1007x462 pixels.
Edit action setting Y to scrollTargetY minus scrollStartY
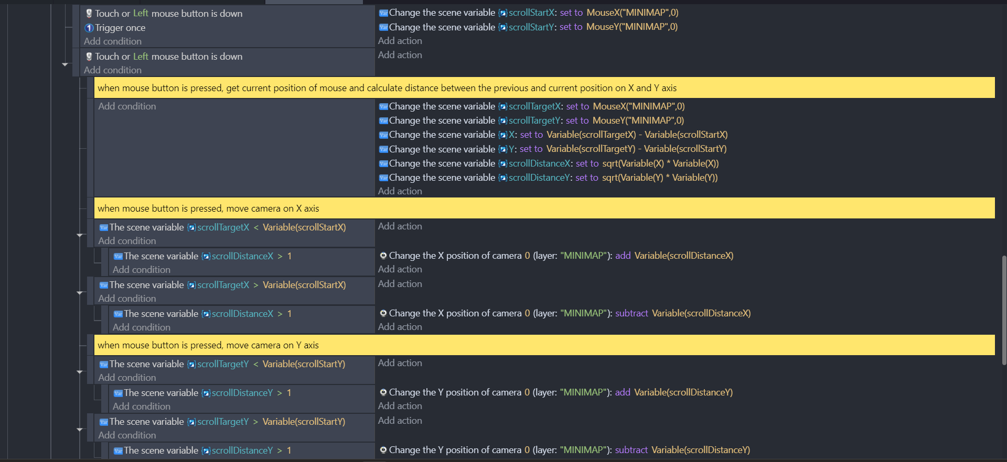click(553, 149)
